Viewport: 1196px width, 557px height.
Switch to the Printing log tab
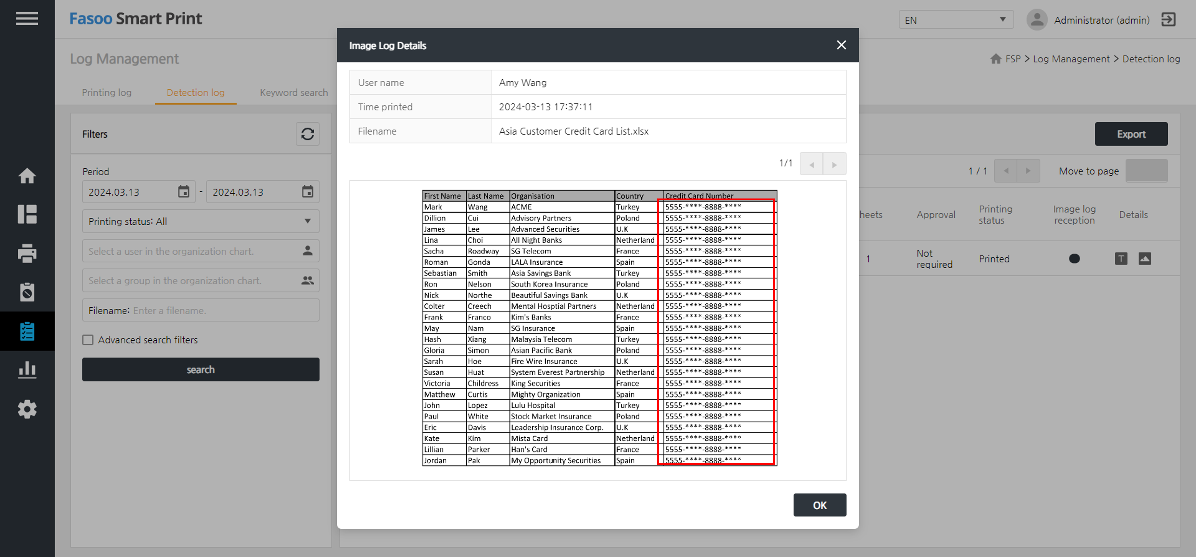(106, 93)
